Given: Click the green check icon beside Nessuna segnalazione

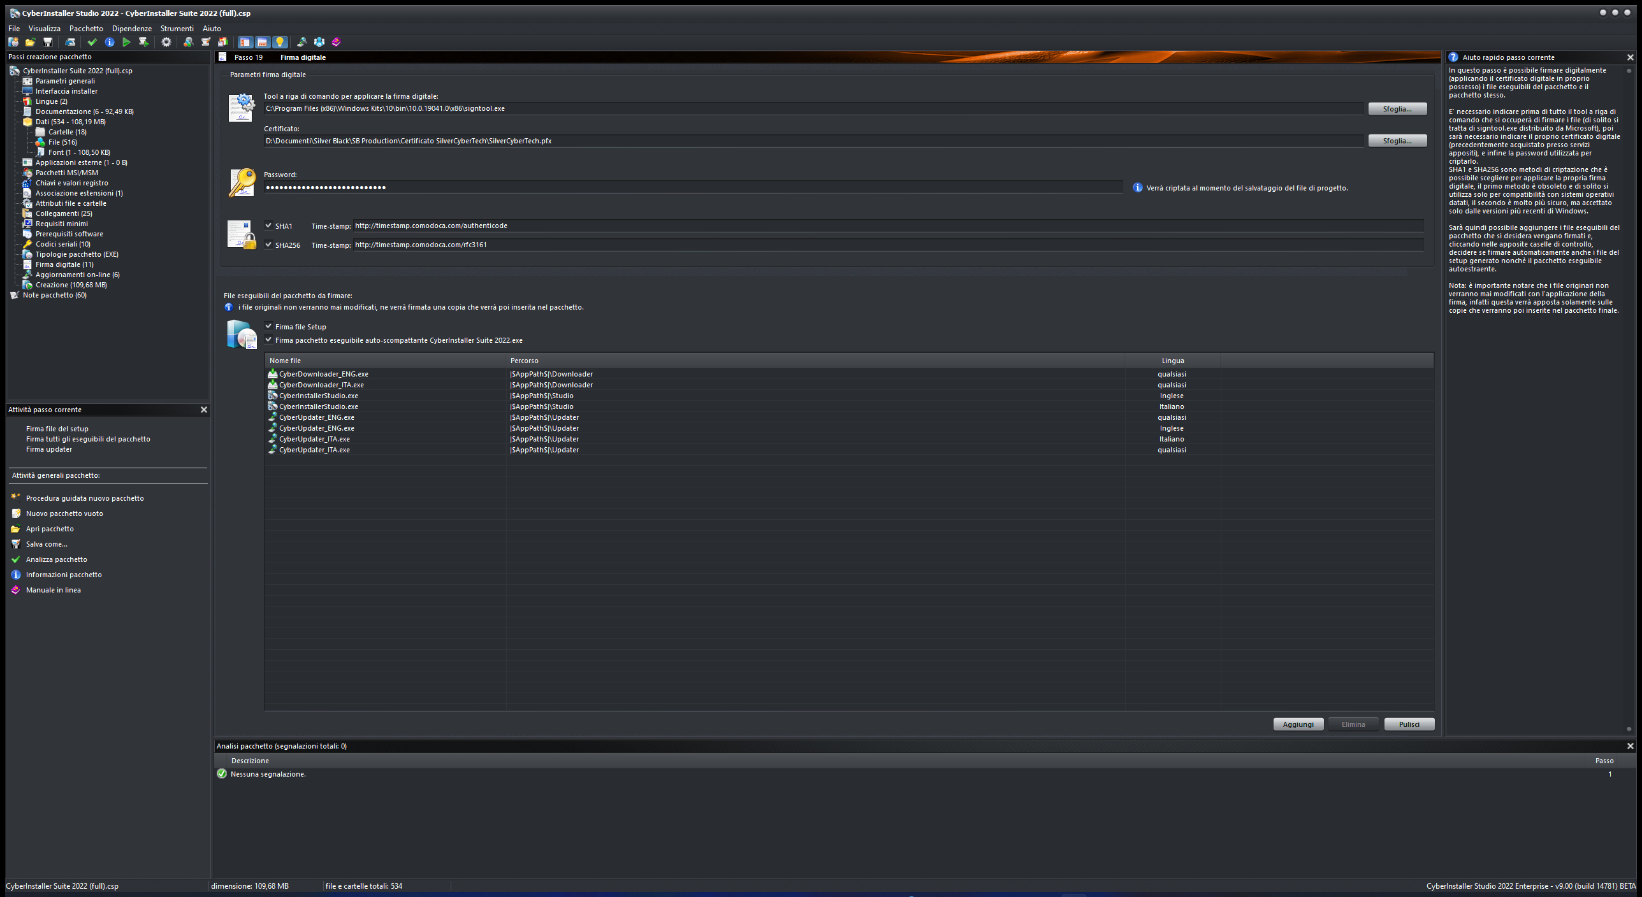Looking at the screenshot, I should 222,773.
